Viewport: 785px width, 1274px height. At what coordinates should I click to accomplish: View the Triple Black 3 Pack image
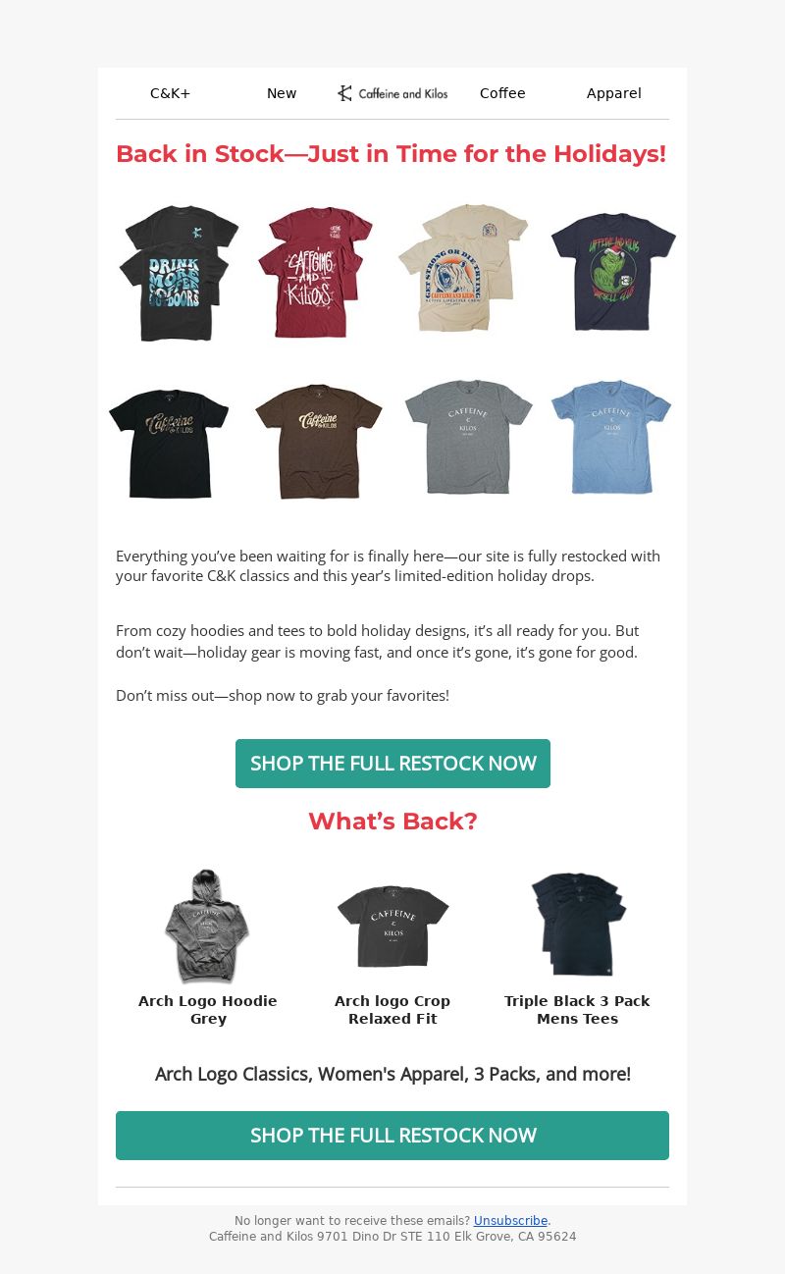pyautogui.click(x=577, y=924)
